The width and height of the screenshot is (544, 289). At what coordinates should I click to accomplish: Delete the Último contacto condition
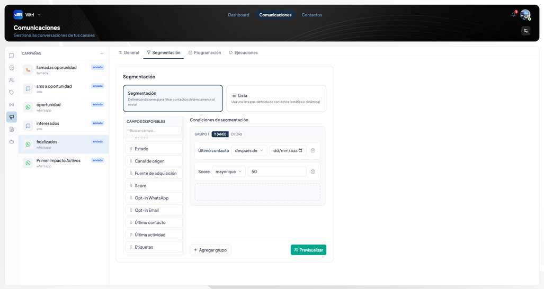click(x=313, y=150)
